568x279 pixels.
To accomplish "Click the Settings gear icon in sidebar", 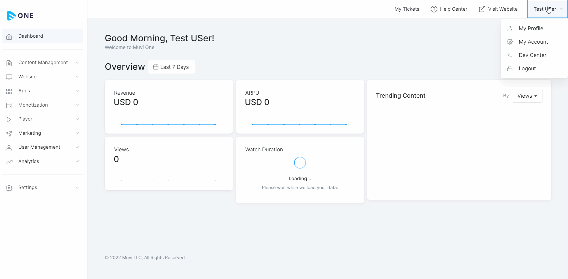I will pos(9,188).
